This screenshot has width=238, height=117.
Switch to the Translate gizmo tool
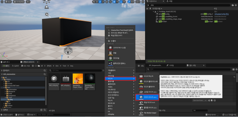[x=97, y=2]
